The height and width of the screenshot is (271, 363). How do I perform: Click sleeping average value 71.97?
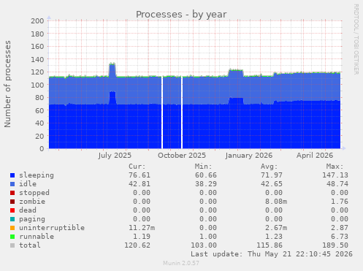point(272,175)
